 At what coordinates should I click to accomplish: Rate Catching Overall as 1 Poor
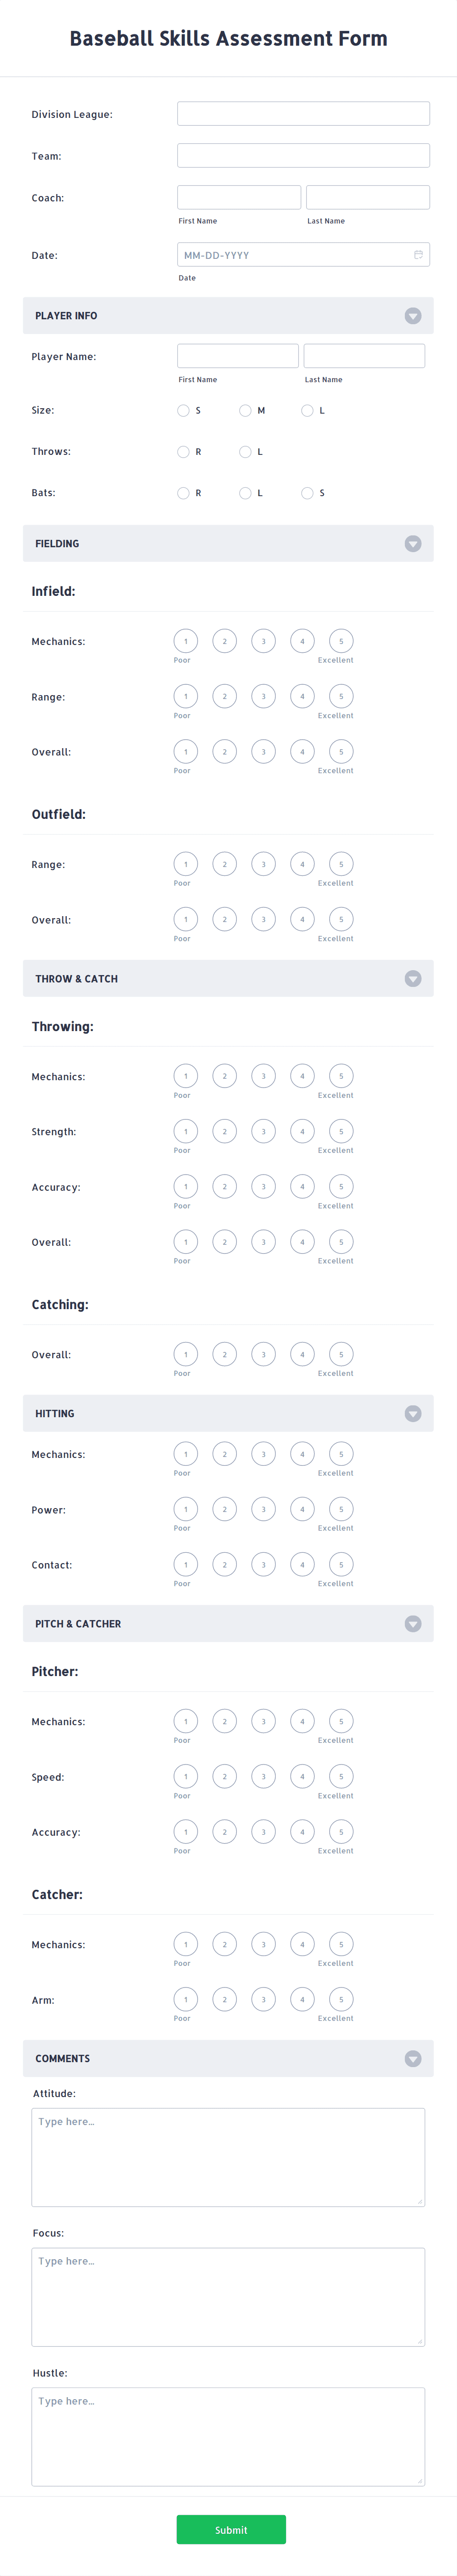185,1354
